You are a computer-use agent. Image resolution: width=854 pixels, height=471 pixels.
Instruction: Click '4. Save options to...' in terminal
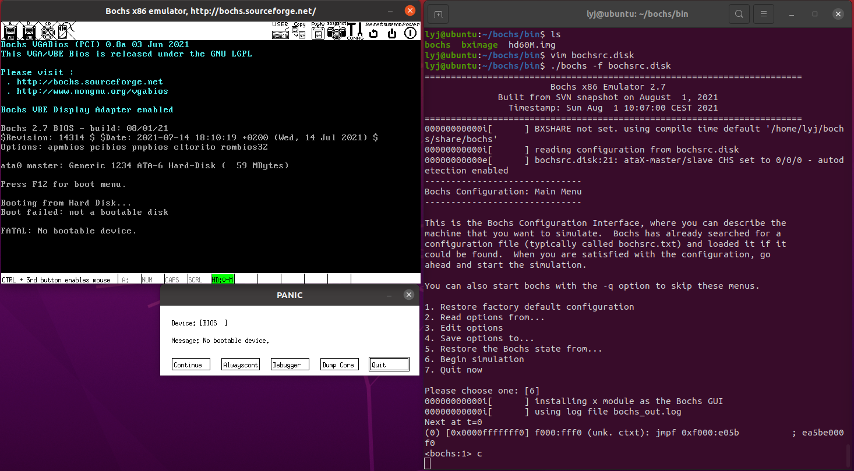pos(479,338)
